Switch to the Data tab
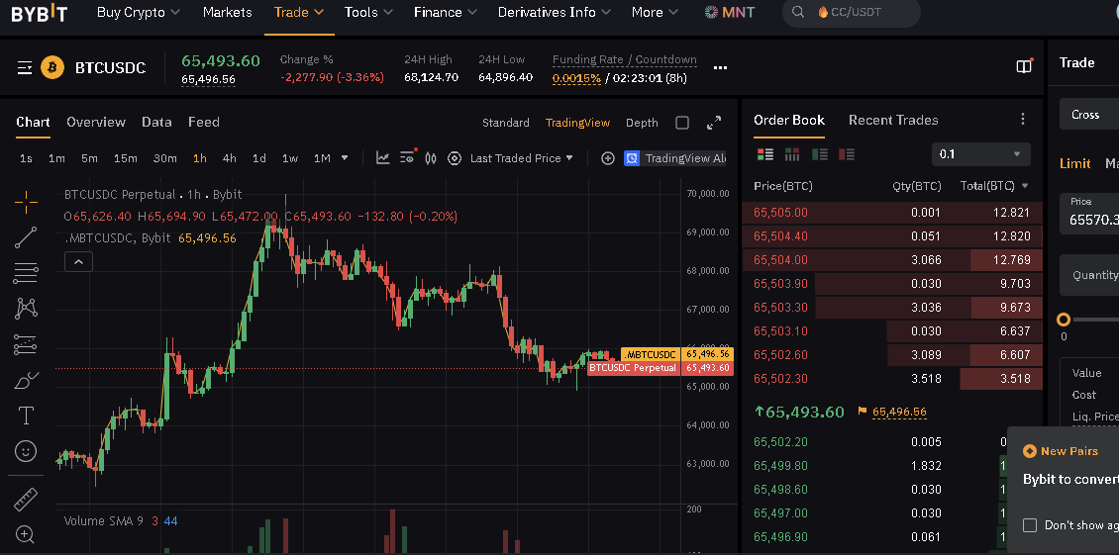Viewport: 1119px width, 555px height. click(x=156, y=122)
